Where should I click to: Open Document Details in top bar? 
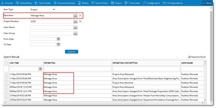point(64,3)
